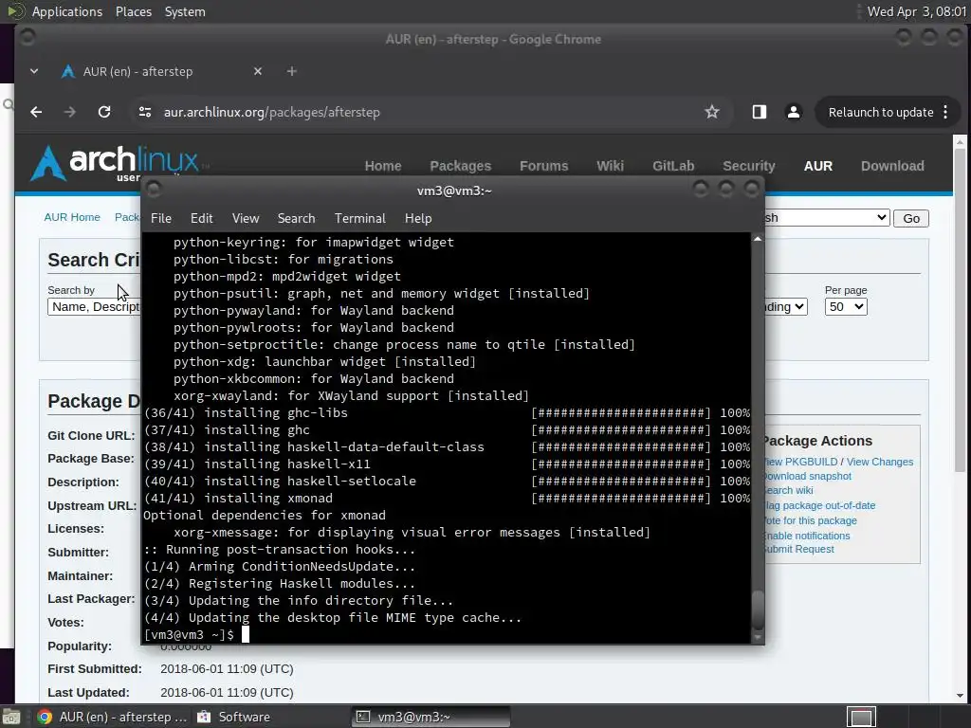Click Search wiki link

[x=789, y=490]
